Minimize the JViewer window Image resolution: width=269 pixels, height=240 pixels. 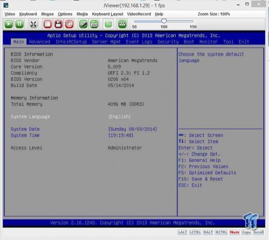[238, 5]
